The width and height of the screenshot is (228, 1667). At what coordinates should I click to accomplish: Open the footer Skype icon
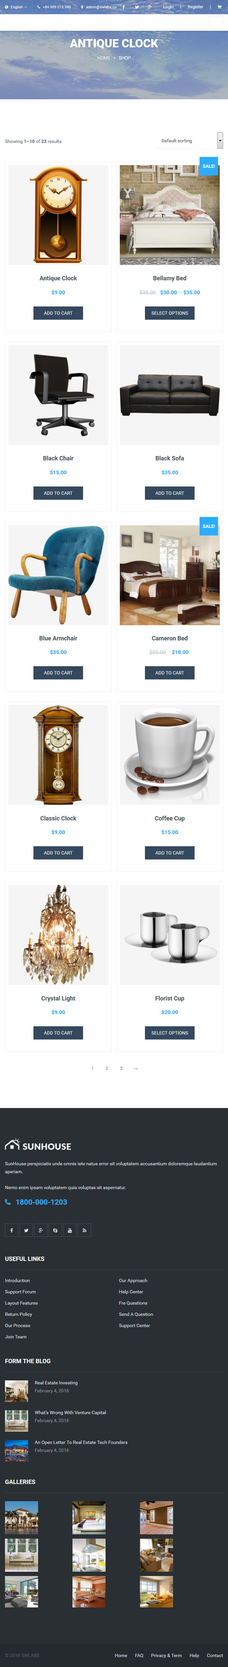pyautogui.click(x=55, y=1230)
